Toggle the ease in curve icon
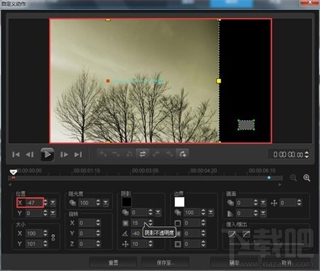Image resolution: width=320 pixels, height=271 pixels. 232,235
